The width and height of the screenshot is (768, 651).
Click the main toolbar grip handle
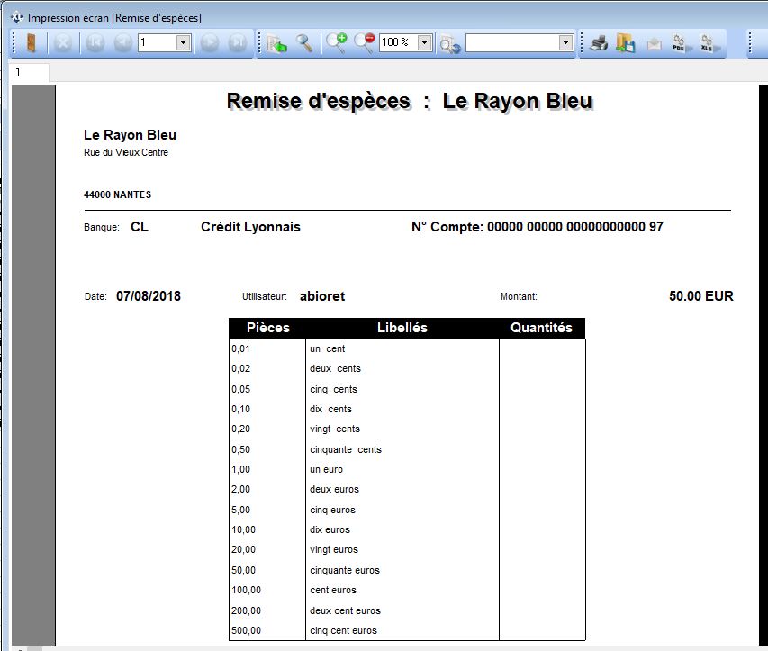tap(14, 43)
